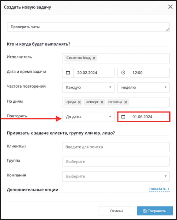Open calendar icon for task date
177x220 pixels.
pyautogui.click(x=68, y=73)
